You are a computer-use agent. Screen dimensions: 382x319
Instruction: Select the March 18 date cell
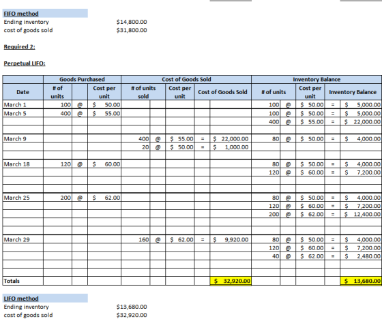[23, 164]
